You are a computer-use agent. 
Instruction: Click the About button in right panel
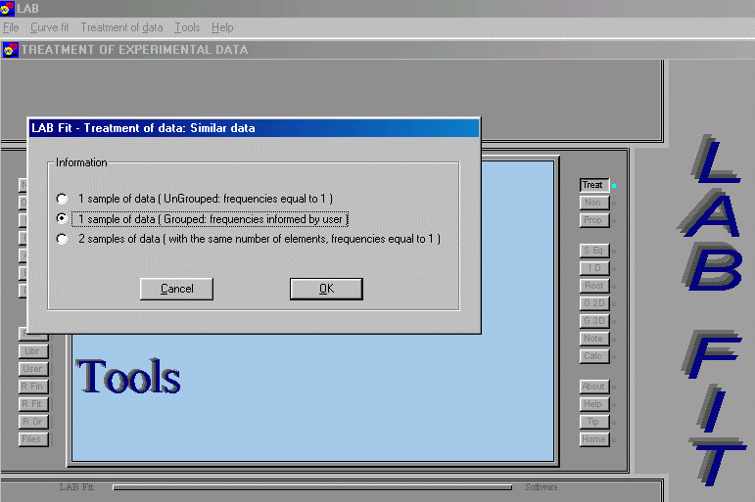tap(594, 386)
